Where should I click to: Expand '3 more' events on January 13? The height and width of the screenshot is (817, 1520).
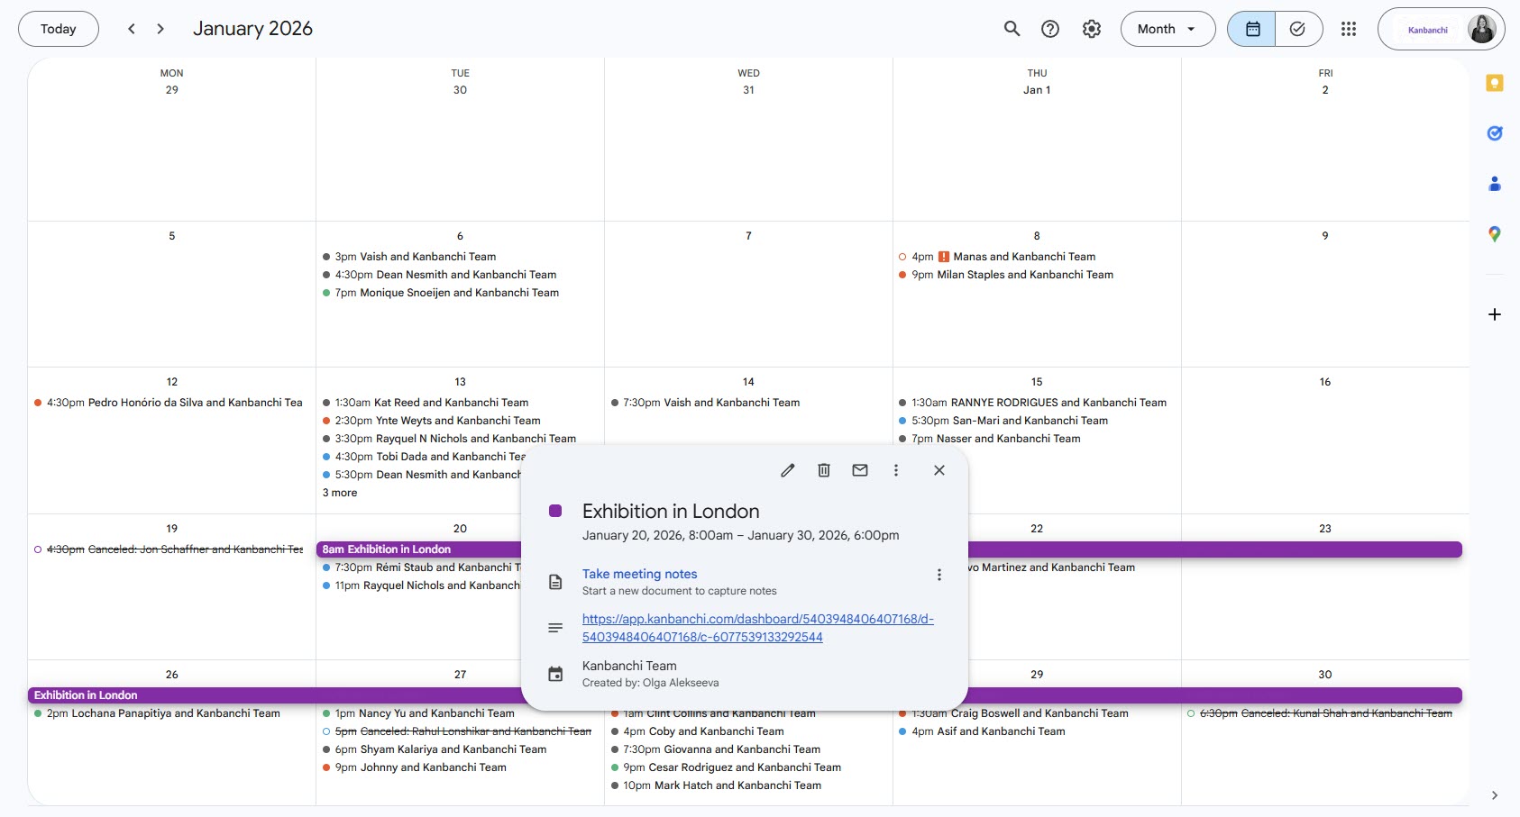pos(340,493)
